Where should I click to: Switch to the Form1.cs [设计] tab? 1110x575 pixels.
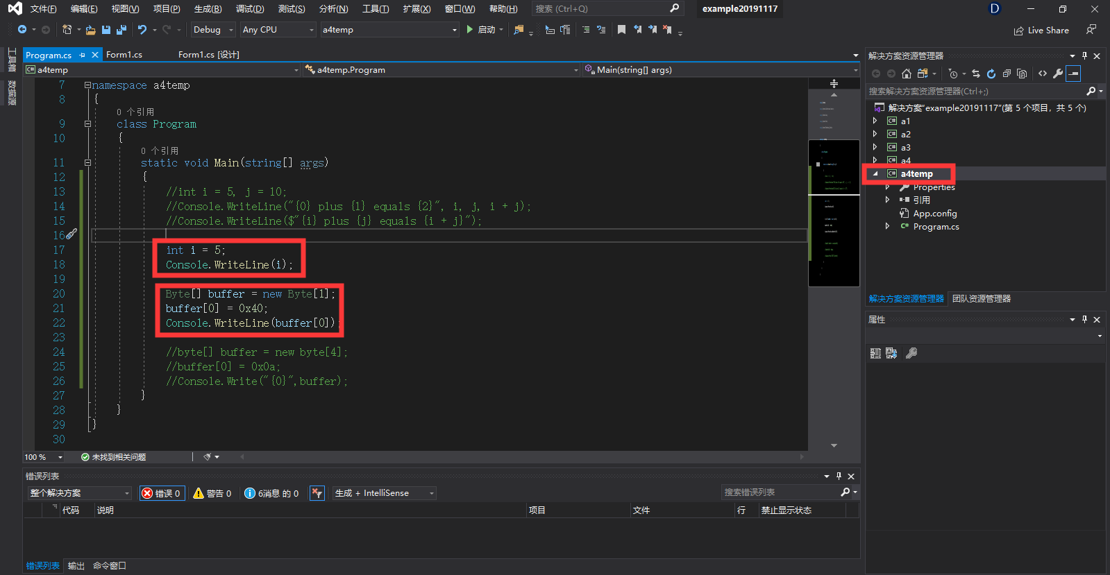click(209, 55)
